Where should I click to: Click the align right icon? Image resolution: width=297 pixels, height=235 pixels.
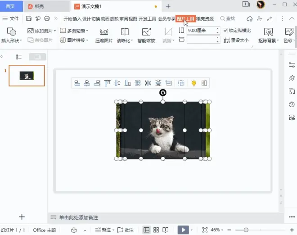97,83
